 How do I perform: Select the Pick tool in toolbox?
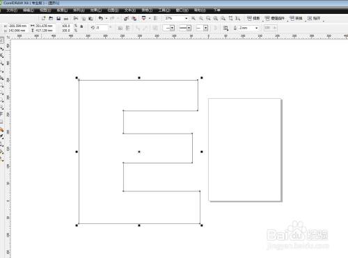point(1,40)
